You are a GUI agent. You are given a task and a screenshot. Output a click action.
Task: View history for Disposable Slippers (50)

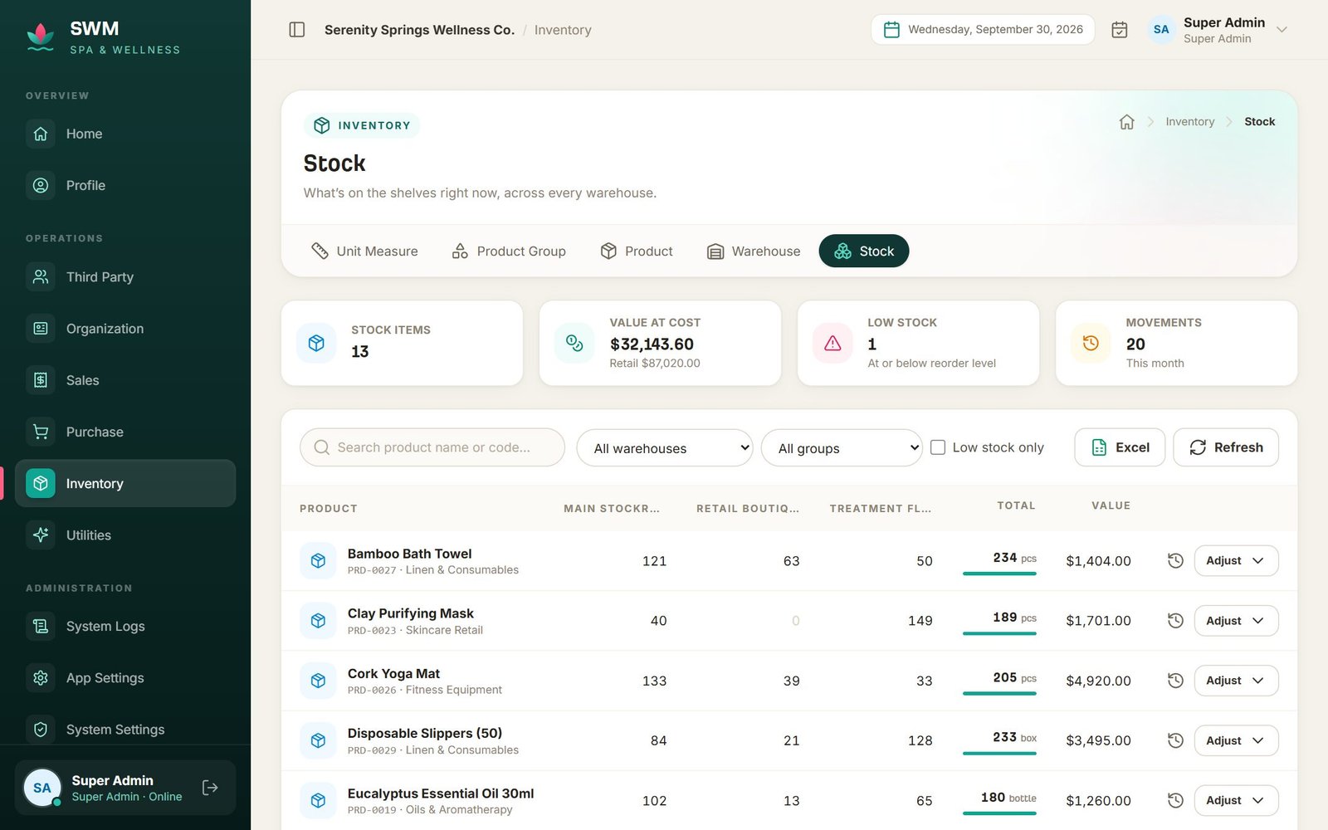[1175, 740]
